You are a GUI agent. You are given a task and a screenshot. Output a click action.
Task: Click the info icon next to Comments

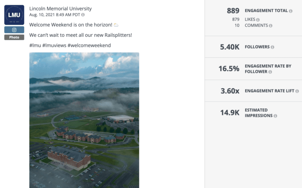pos(271,25)
